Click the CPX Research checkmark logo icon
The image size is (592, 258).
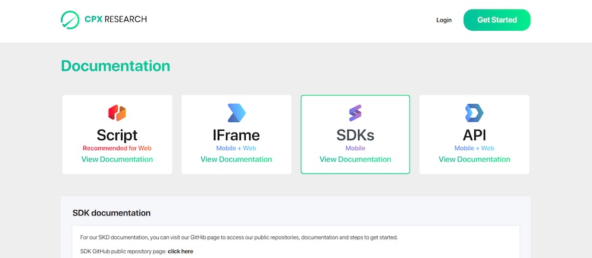pos(70,20)
